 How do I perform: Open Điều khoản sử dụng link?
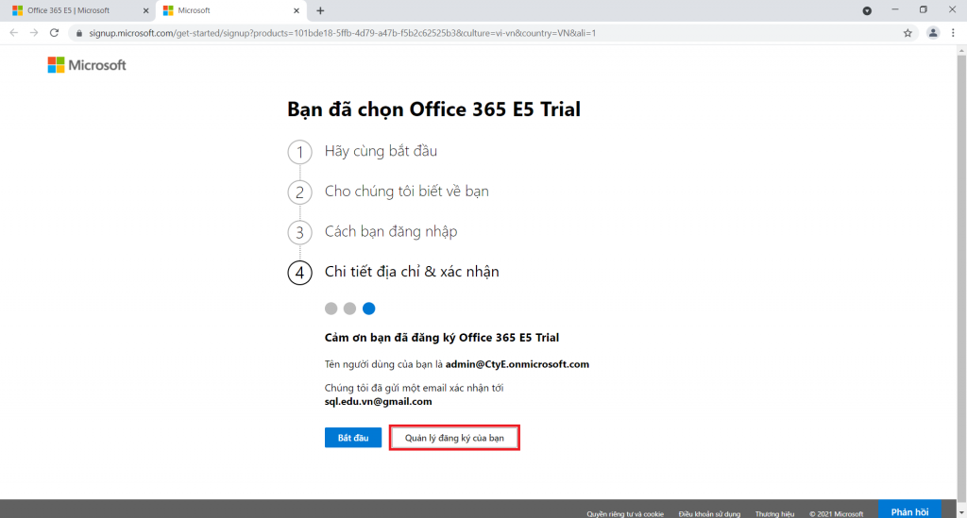(x=709, y=513)
